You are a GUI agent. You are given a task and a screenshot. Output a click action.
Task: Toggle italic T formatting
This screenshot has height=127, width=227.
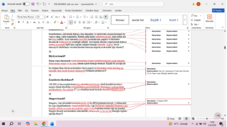(x=23, y=22)
